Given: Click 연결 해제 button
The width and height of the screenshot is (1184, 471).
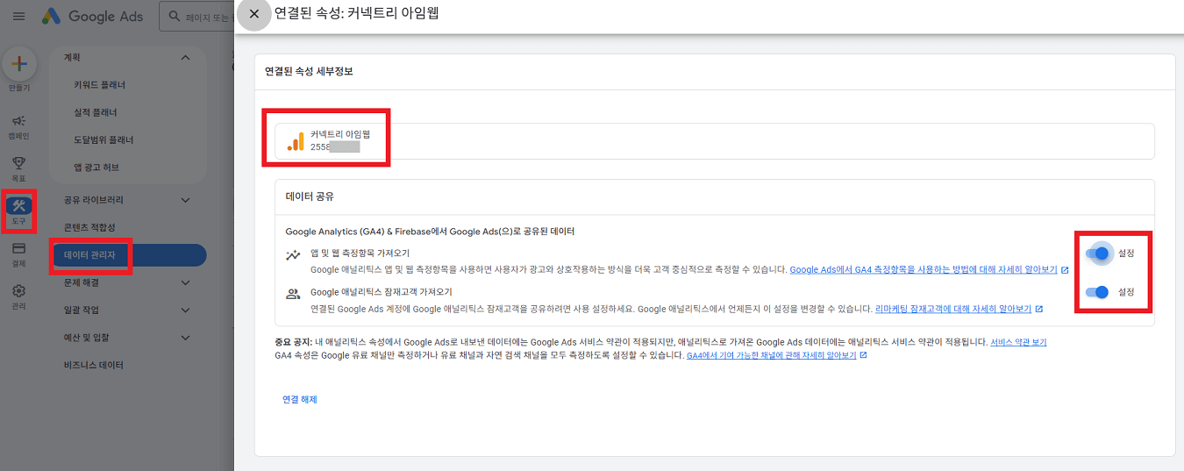Looking at the screenshot, I should (299, 399).
